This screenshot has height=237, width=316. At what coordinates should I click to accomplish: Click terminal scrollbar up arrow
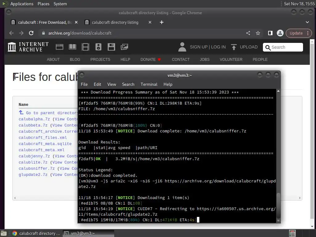click(278, 91)
